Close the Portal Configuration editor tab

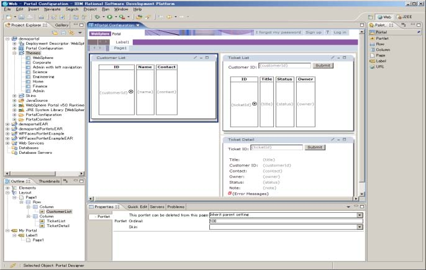[x=138, y=25]
